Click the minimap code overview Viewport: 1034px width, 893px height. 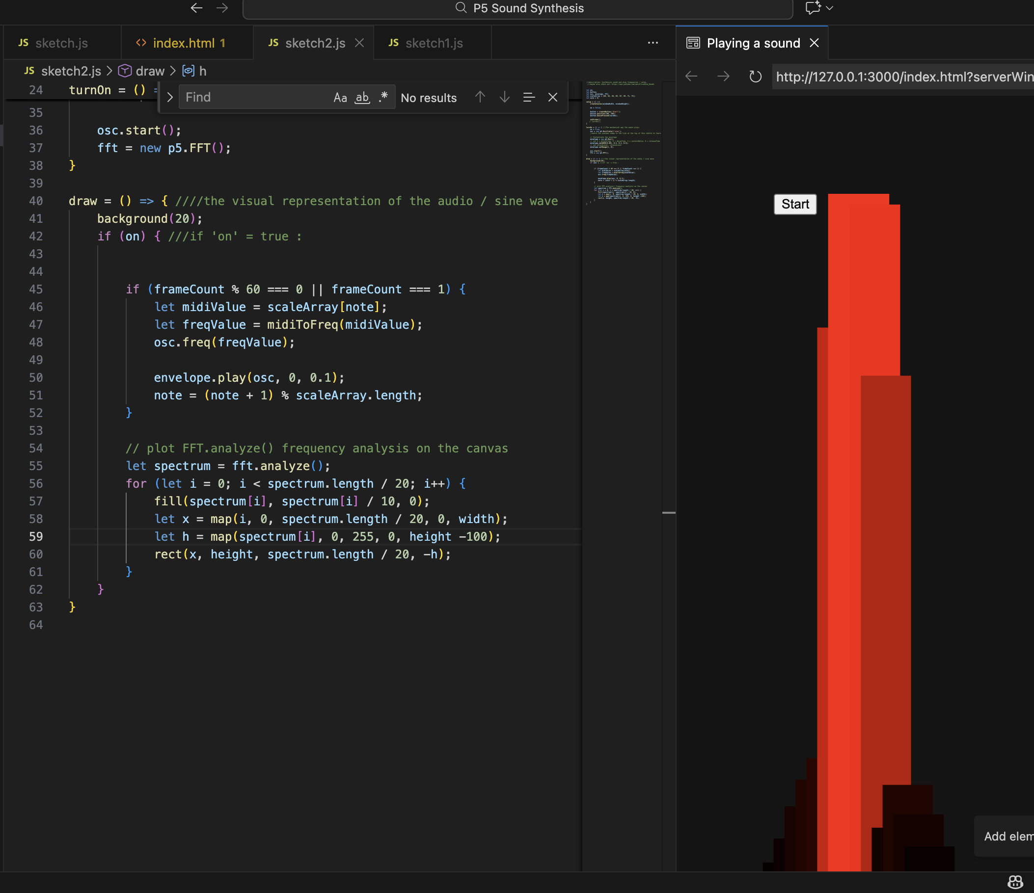pyautogui.click(x=622, y=145)
